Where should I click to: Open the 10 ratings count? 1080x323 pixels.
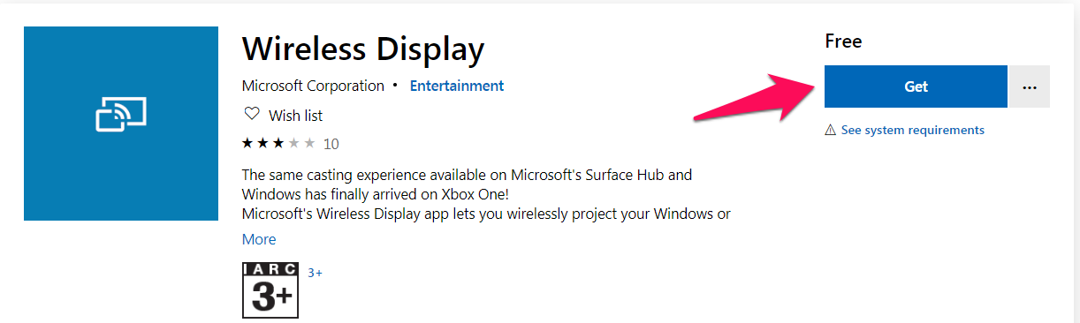click(x=331, y=144)
